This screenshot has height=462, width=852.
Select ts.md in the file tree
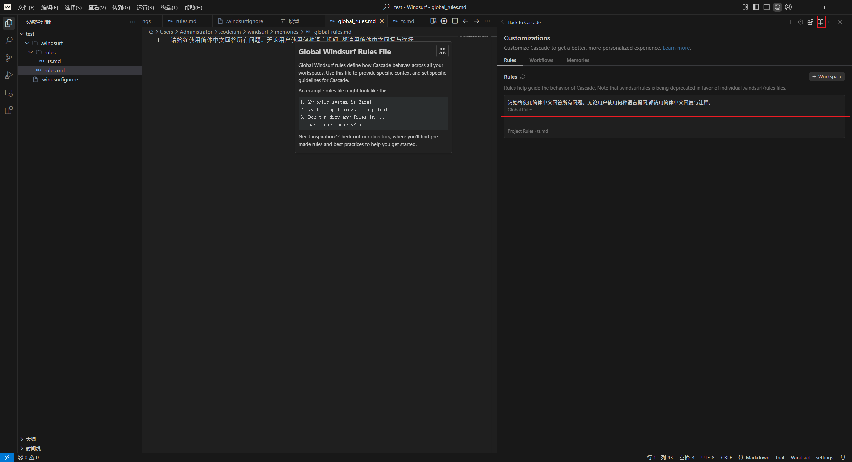pyautogui.click(x=54, y=61)
